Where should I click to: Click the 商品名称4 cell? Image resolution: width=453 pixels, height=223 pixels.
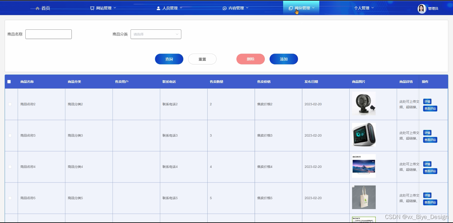tap(28, 167)
